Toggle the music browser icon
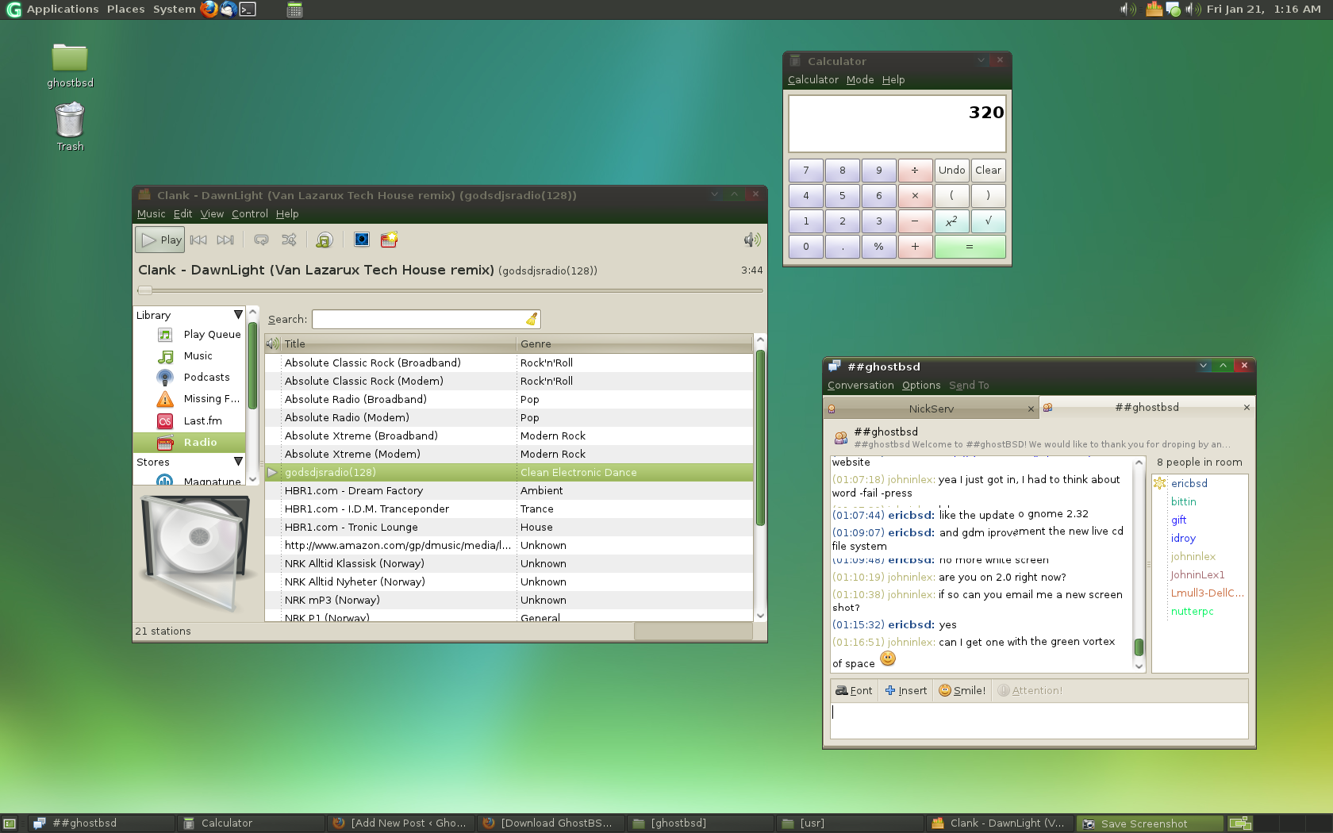 pyautogui.click(x=324, y=240)
